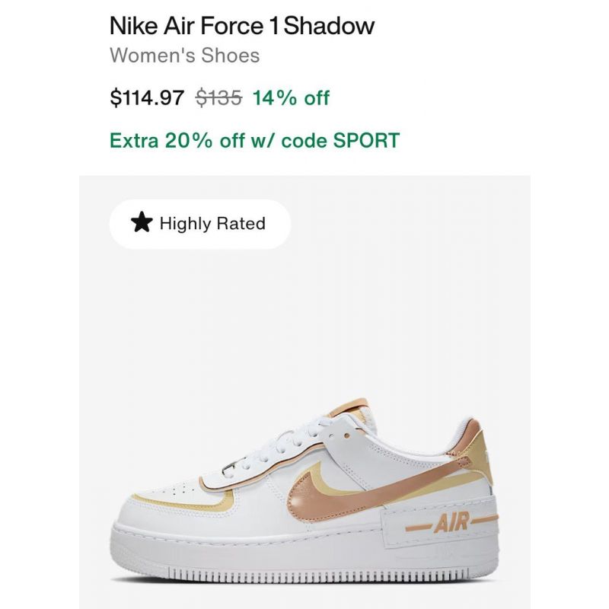
Task: Open the Nike Air Force 1 Shadow title
Action: (242, 26)
